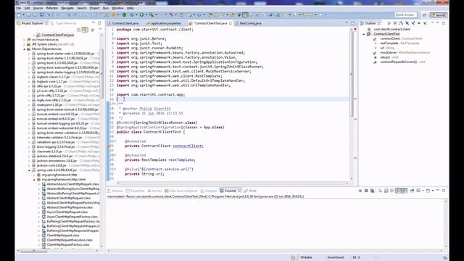Select mockServer field in Outline
Image resolution: width=464 pixels, height=261 pixels.
[405, 53]
